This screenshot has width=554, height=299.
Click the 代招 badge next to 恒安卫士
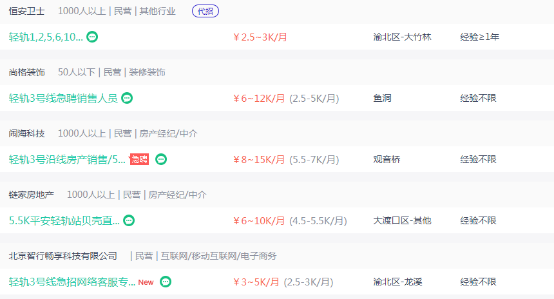click(x=205, y=12)
